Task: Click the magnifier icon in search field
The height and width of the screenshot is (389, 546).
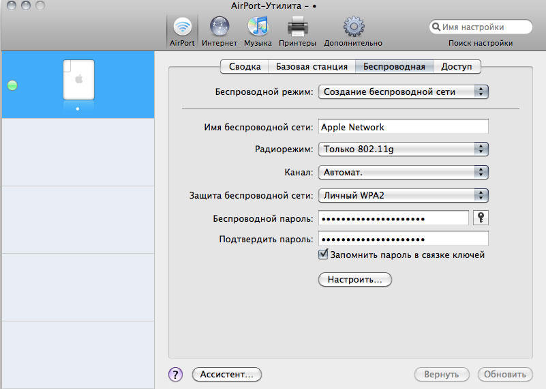Action: click(436, 27)
